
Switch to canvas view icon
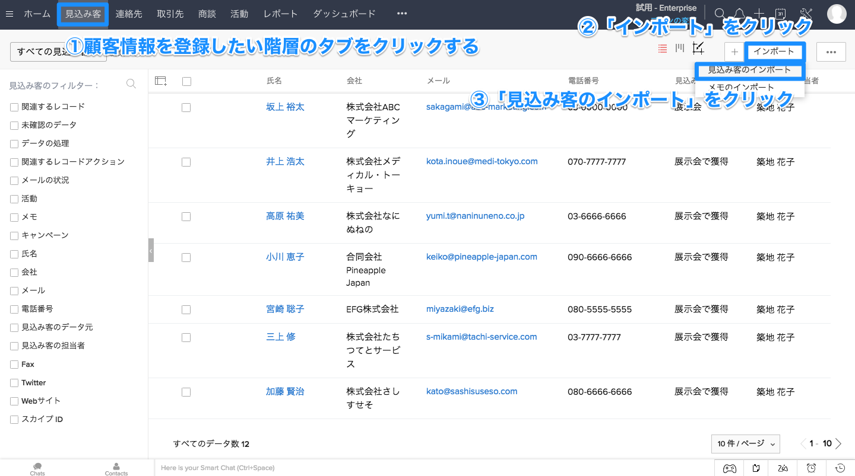[698, 49]
